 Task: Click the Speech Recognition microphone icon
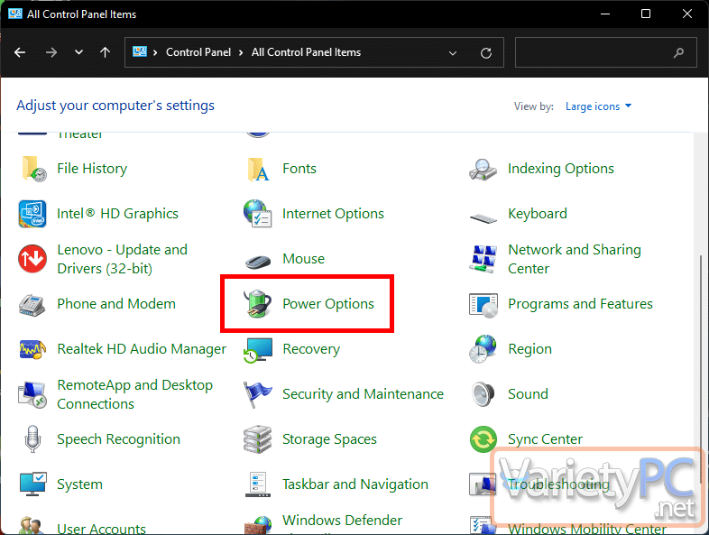(32, 438)
